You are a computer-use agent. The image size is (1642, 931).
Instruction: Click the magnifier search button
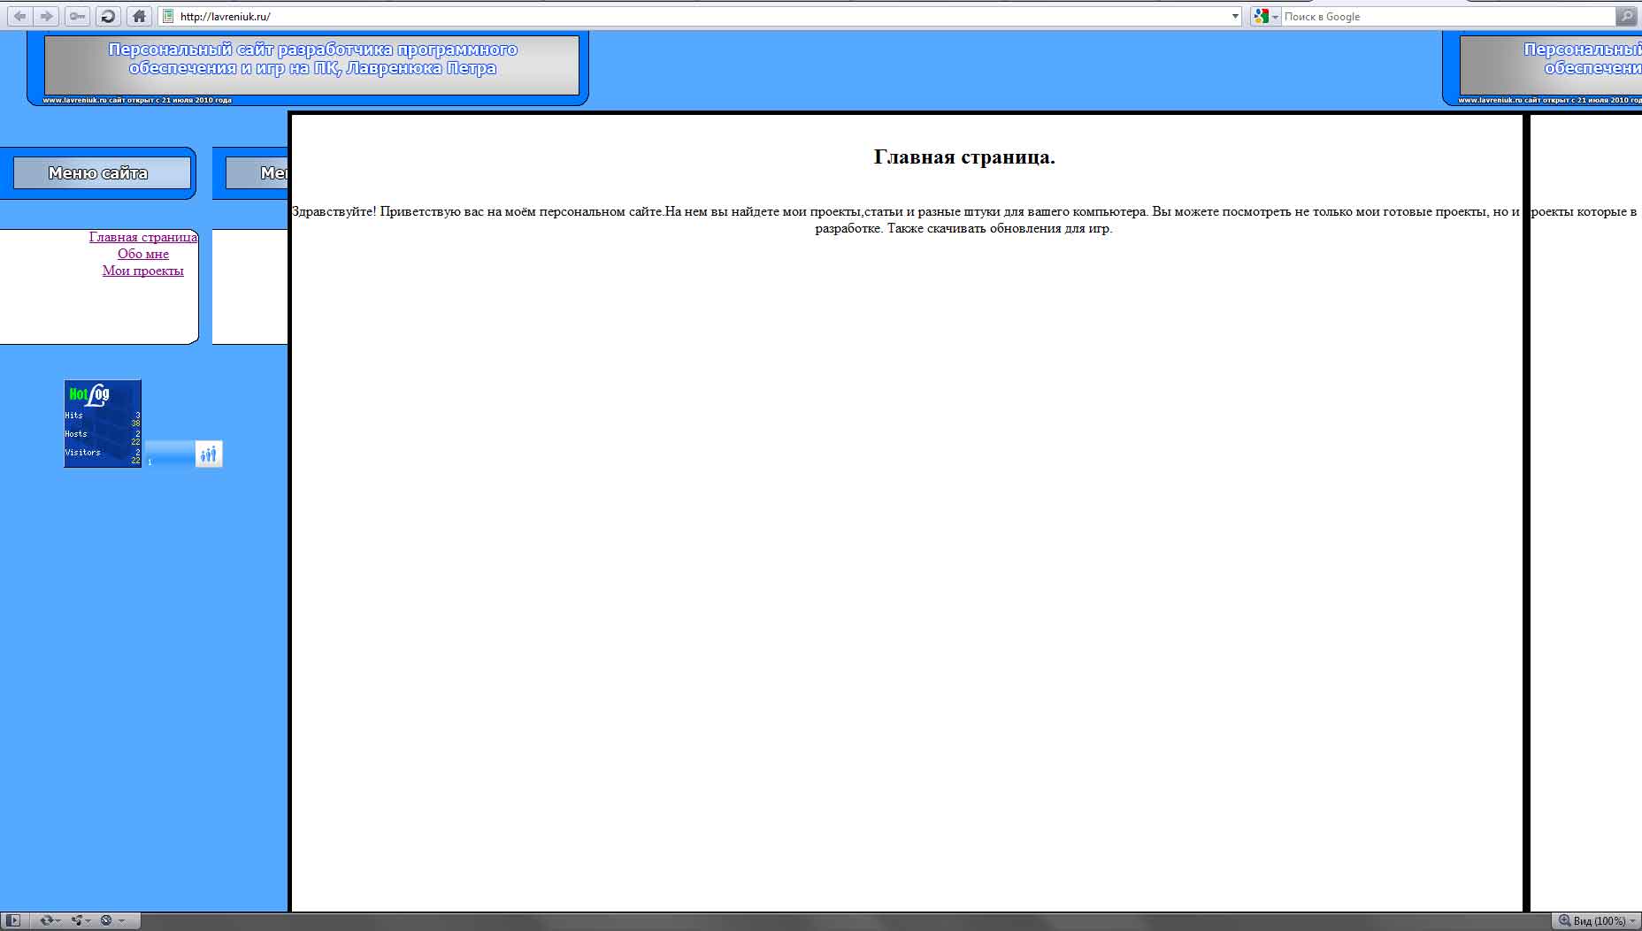1626,16
